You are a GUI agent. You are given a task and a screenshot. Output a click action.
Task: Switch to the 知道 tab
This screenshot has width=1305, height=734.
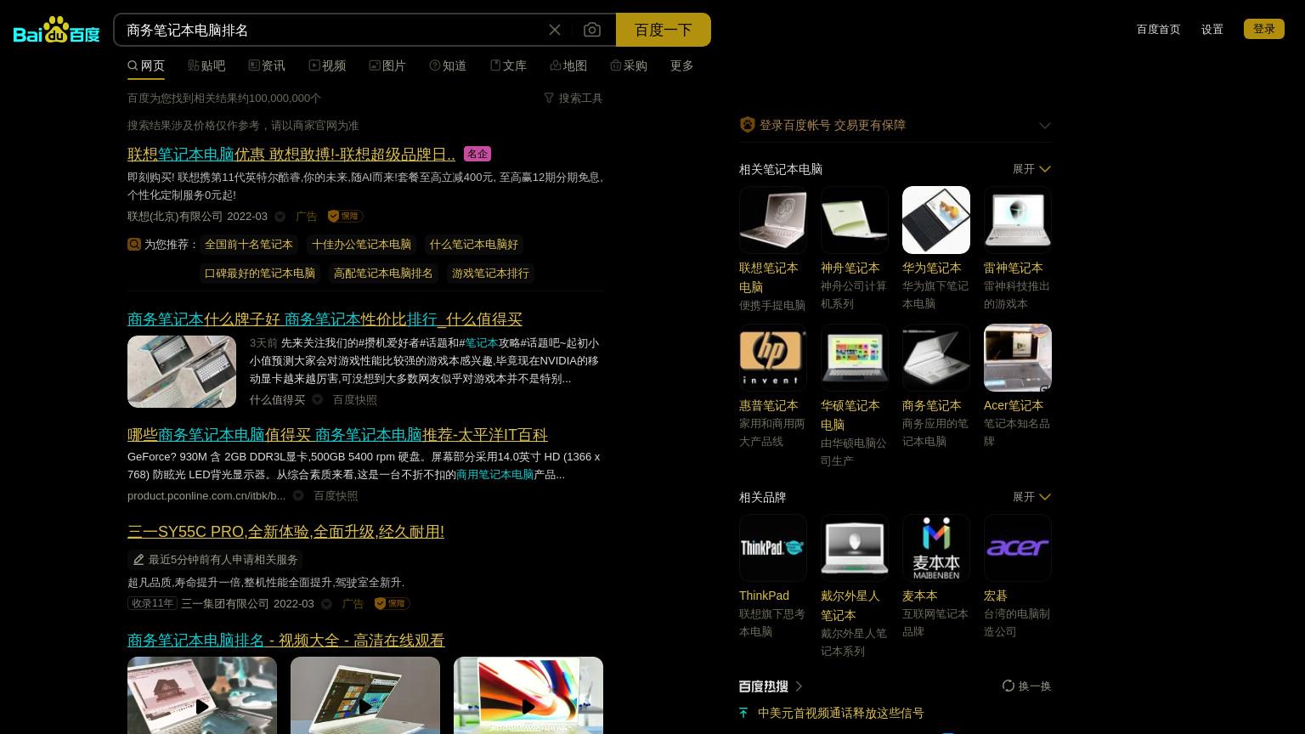click(x=448, y=65)
